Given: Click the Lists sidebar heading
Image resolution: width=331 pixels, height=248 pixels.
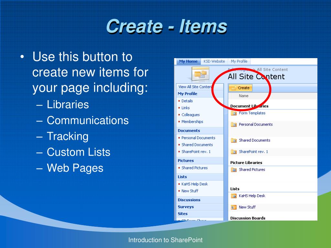Looking at the screenshot, I should (182, 177).
